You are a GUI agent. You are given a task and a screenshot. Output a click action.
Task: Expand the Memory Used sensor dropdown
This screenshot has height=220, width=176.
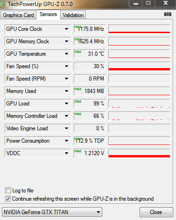pos(66,91)
